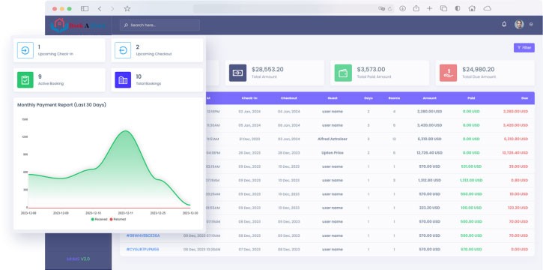
Task: Click the 35.00 USD due cell
Action: coord(519,166)
